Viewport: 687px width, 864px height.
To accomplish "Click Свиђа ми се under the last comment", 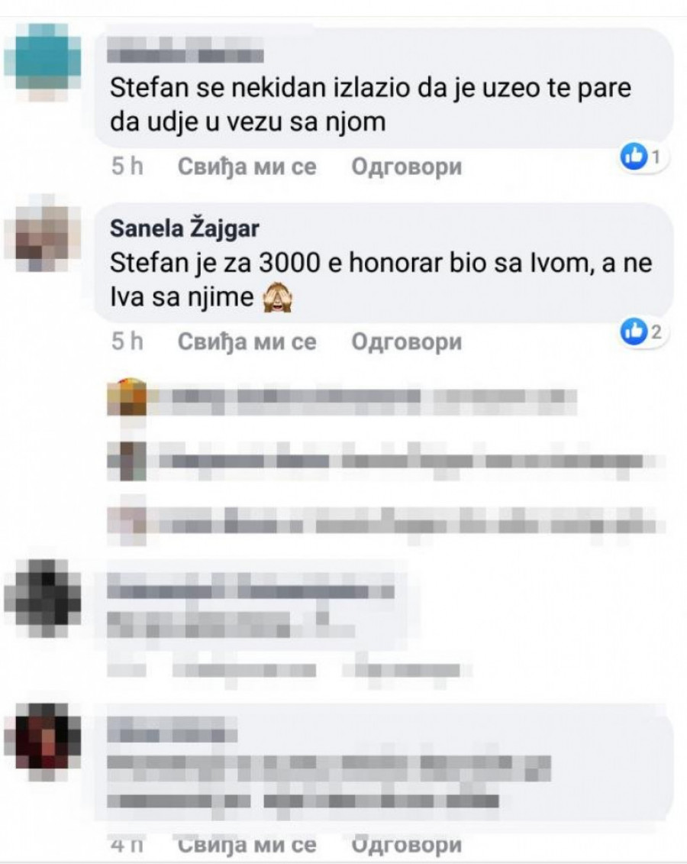I will click(247, 844).
